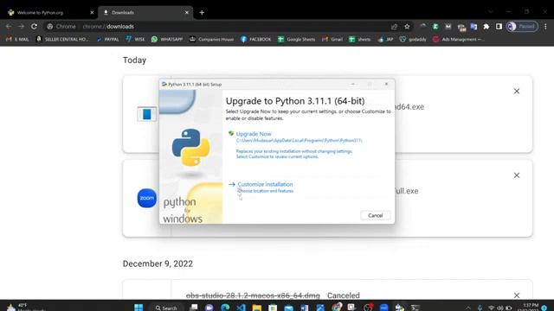Open the Gmail bookmark
554x311 pixels.
(332, 39)
